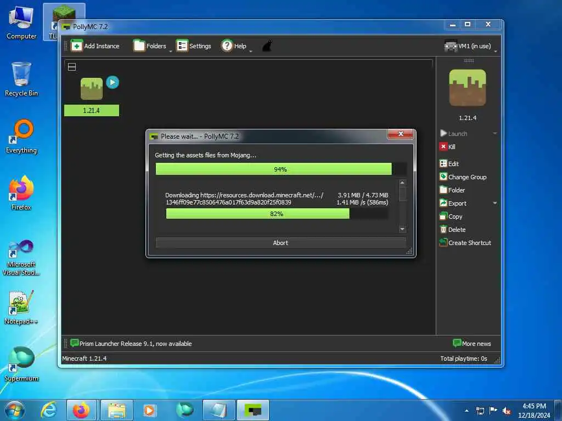Expand the Launch dropdown arrow
The height and width of the screenshot is (421, 562).
494,134
